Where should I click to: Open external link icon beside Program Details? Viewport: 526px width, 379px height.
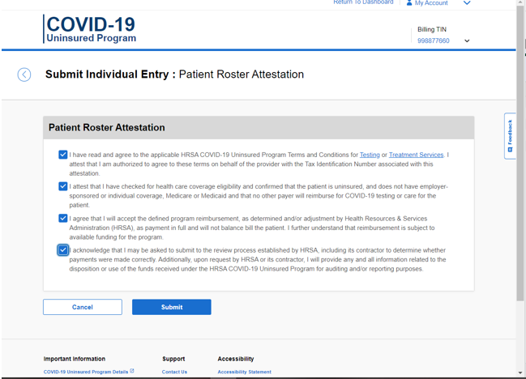(x=132, y=371)
